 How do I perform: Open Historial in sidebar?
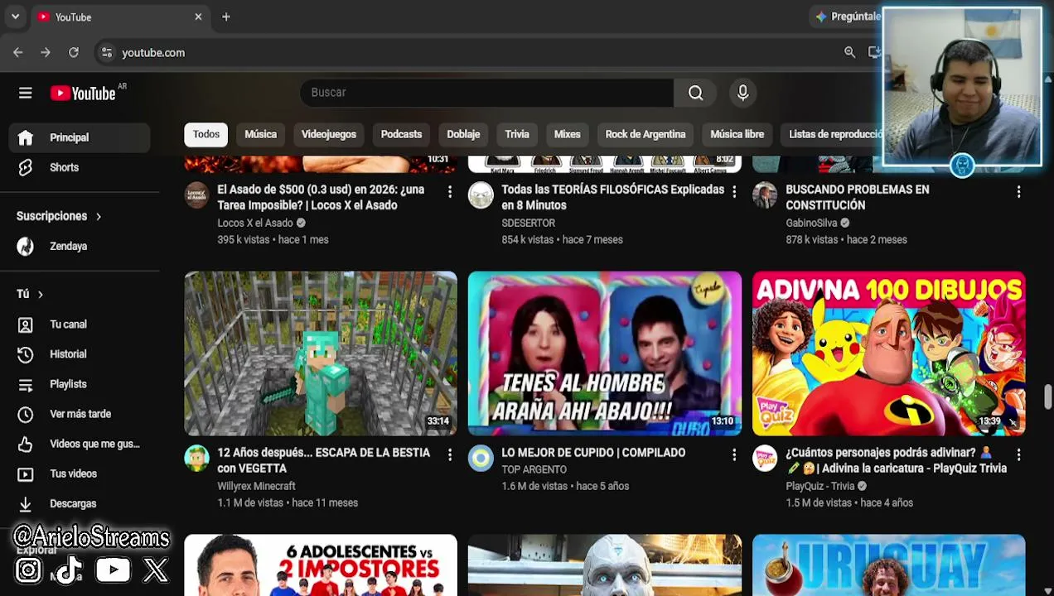click(80, 354)
